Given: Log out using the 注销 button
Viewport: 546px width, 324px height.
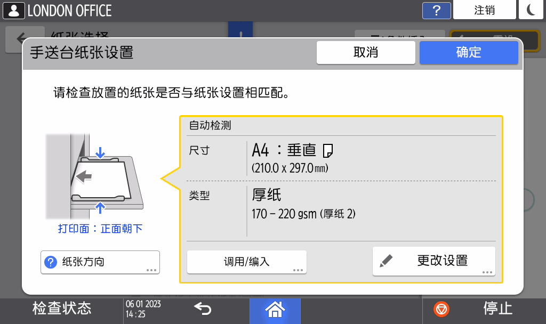Looking at the screenshot, I should point(484,10).
